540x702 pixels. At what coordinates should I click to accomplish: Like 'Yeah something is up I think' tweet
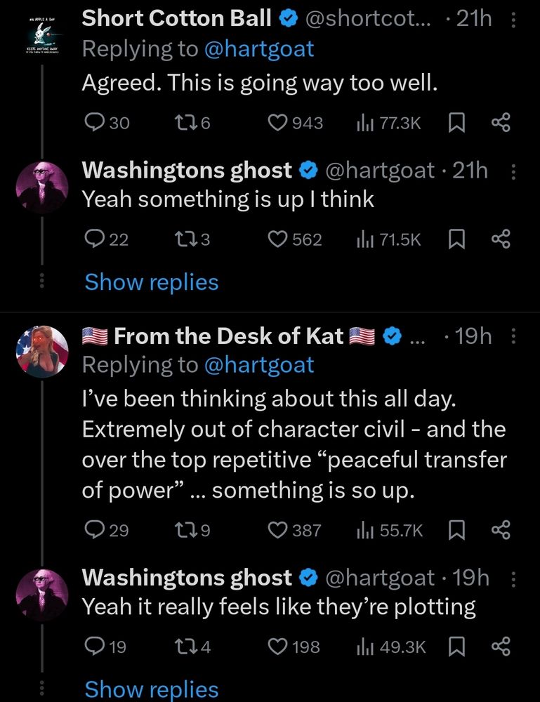tap(279, 239)
